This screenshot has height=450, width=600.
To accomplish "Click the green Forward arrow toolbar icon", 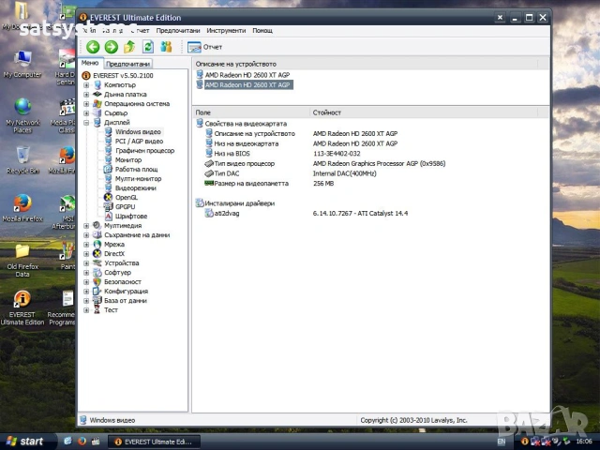I will pyautogui.click(x=111, y=47).
